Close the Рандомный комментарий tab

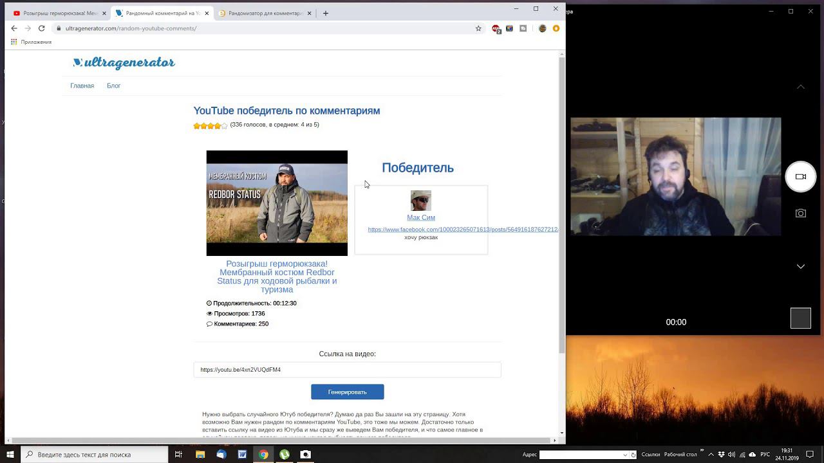[x=205, y=13]
